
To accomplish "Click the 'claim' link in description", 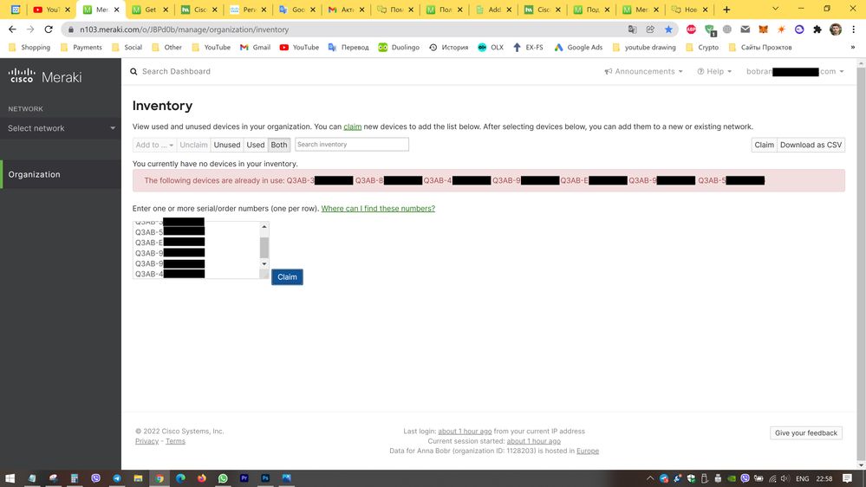I will click(352, 127).
